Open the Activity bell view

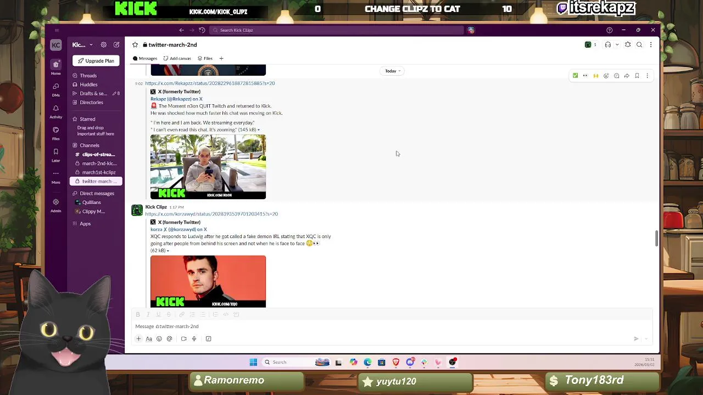55,111
